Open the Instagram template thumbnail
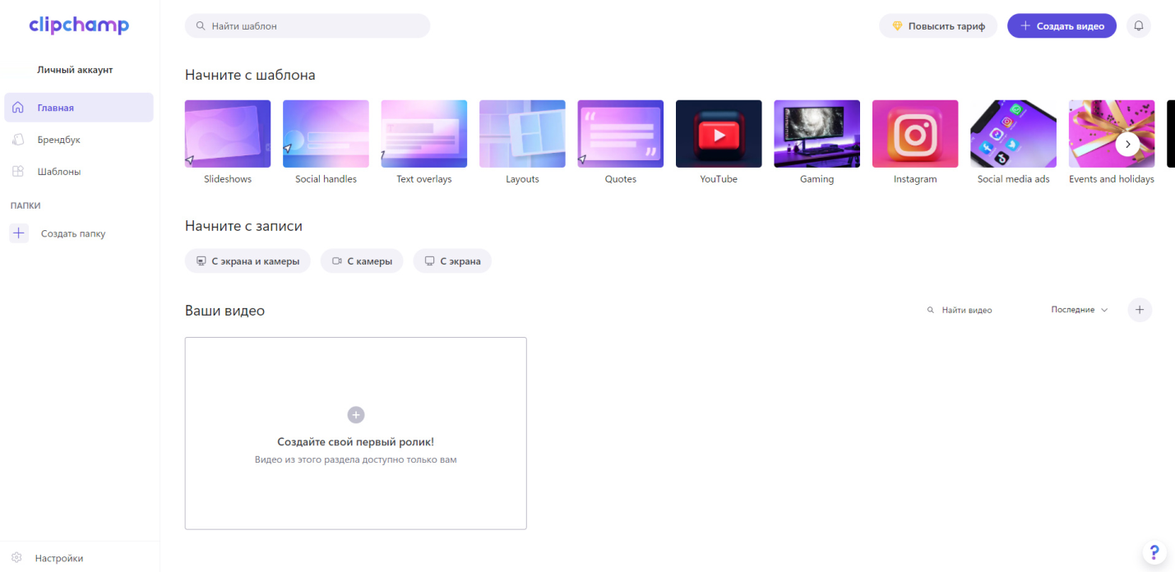Viewport: 1175px width, 572px height. 915,134
